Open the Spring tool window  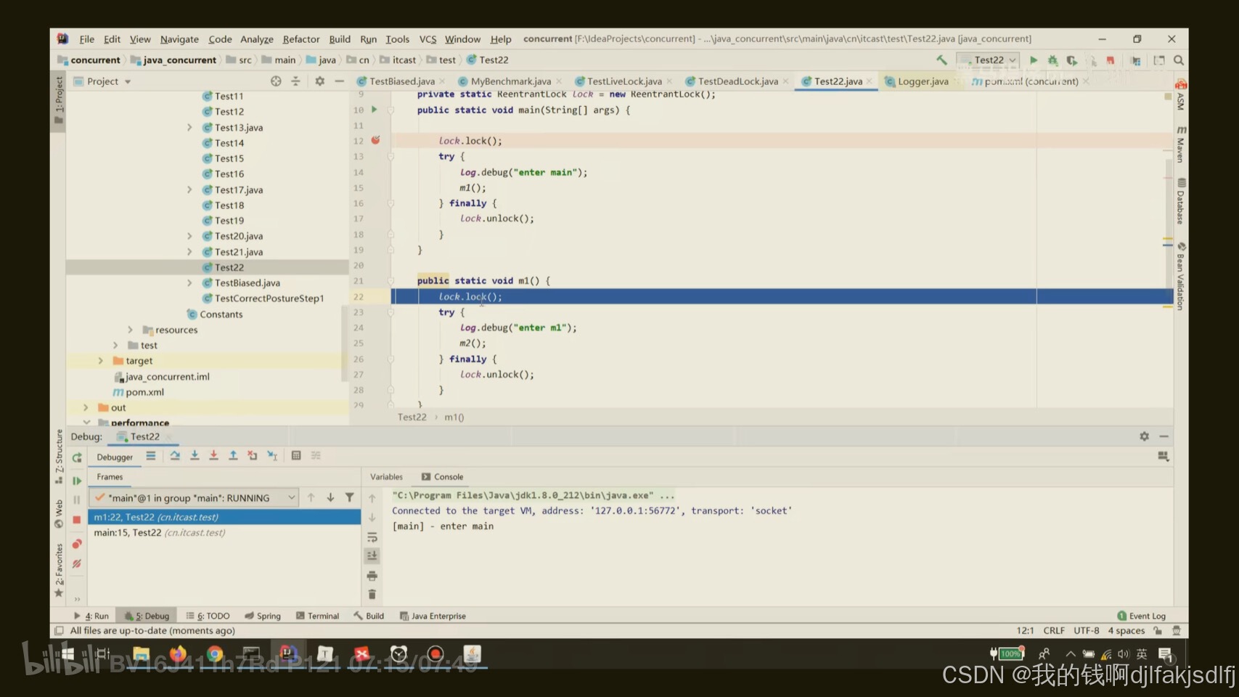[263, 616]
